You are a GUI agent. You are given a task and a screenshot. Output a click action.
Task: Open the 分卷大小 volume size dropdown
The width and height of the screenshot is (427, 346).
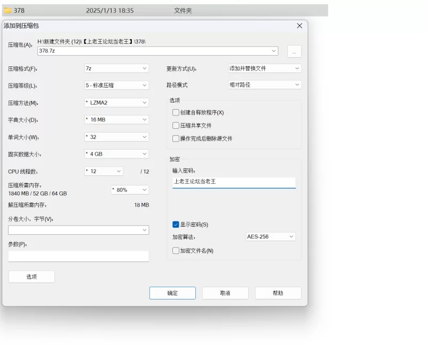point(78,230)
